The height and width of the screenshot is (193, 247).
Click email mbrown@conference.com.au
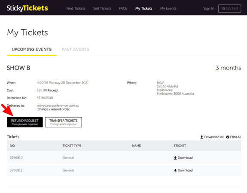(x=58, y=106)
